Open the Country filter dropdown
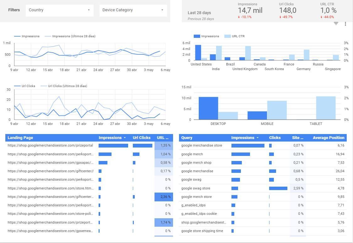The width and height of the screenshot is (353, 243). click(59, 10)
